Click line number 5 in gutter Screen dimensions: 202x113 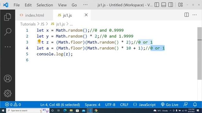pyautogui.click(x=27, y=54)
